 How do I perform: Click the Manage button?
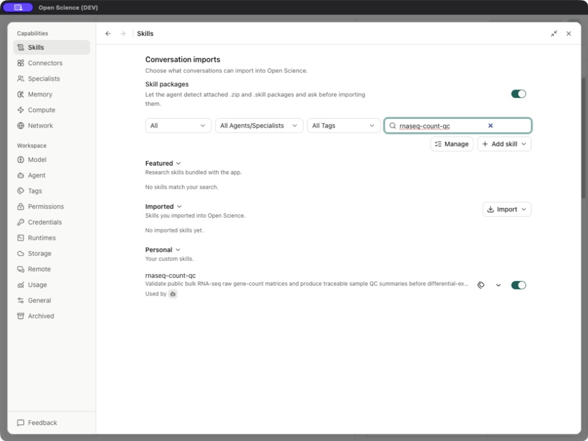click(x=452, y=144)
